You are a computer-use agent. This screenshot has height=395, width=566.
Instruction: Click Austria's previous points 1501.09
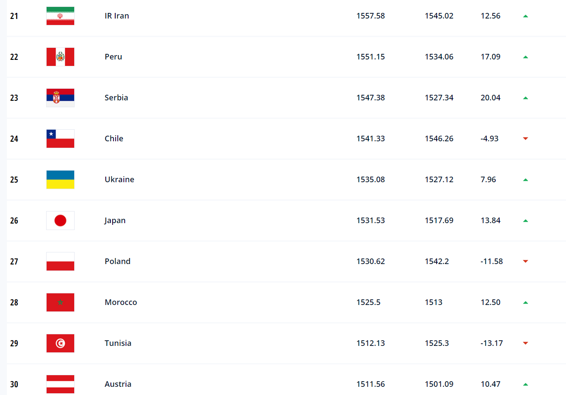click(439, 384)
